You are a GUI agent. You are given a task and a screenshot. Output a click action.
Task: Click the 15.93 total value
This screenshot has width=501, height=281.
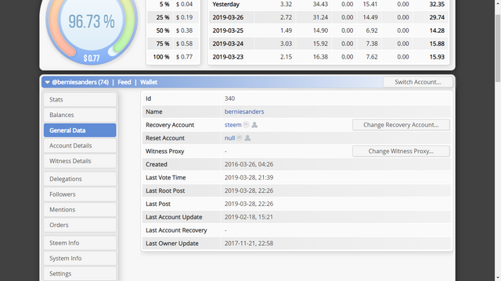437,57
